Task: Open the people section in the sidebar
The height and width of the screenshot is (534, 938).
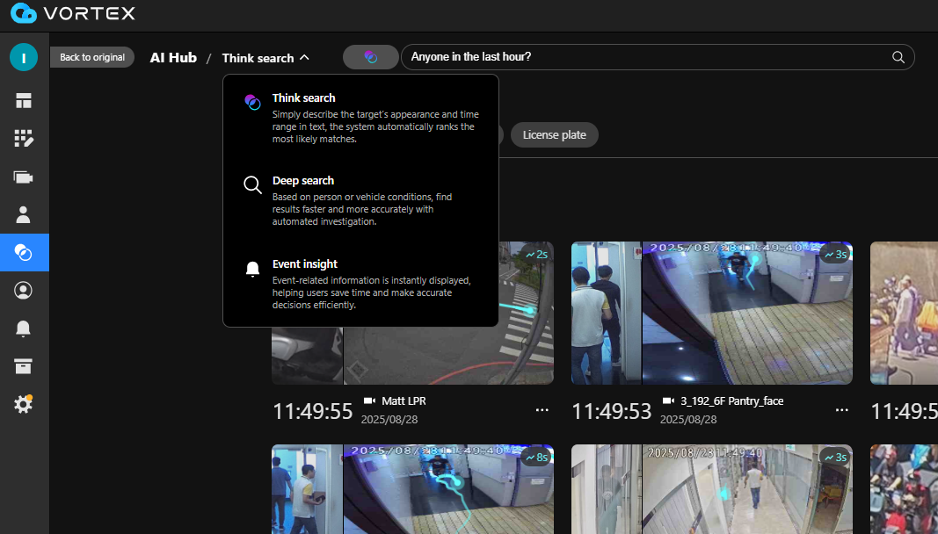Action: [x=24, y=214]
